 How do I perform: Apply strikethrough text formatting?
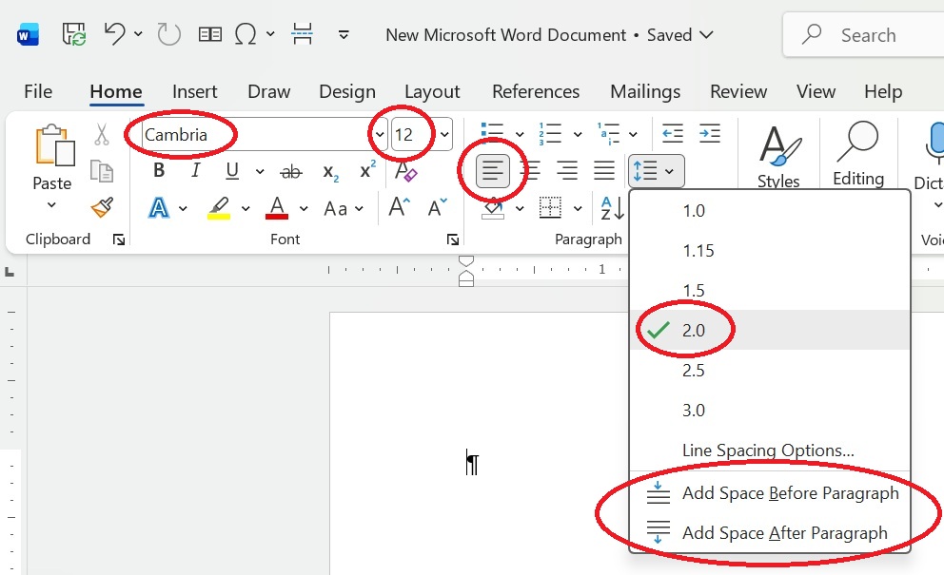(x=291, y=171)
